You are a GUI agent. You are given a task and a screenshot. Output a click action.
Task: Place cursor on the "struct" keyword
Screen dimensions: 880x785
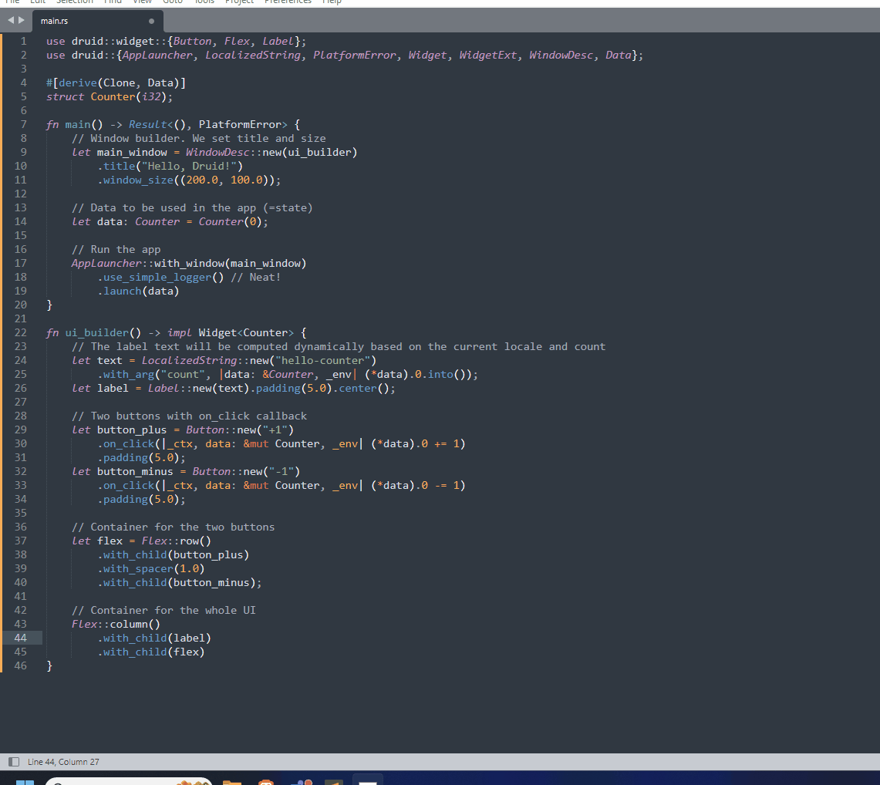tap(65, 96)
